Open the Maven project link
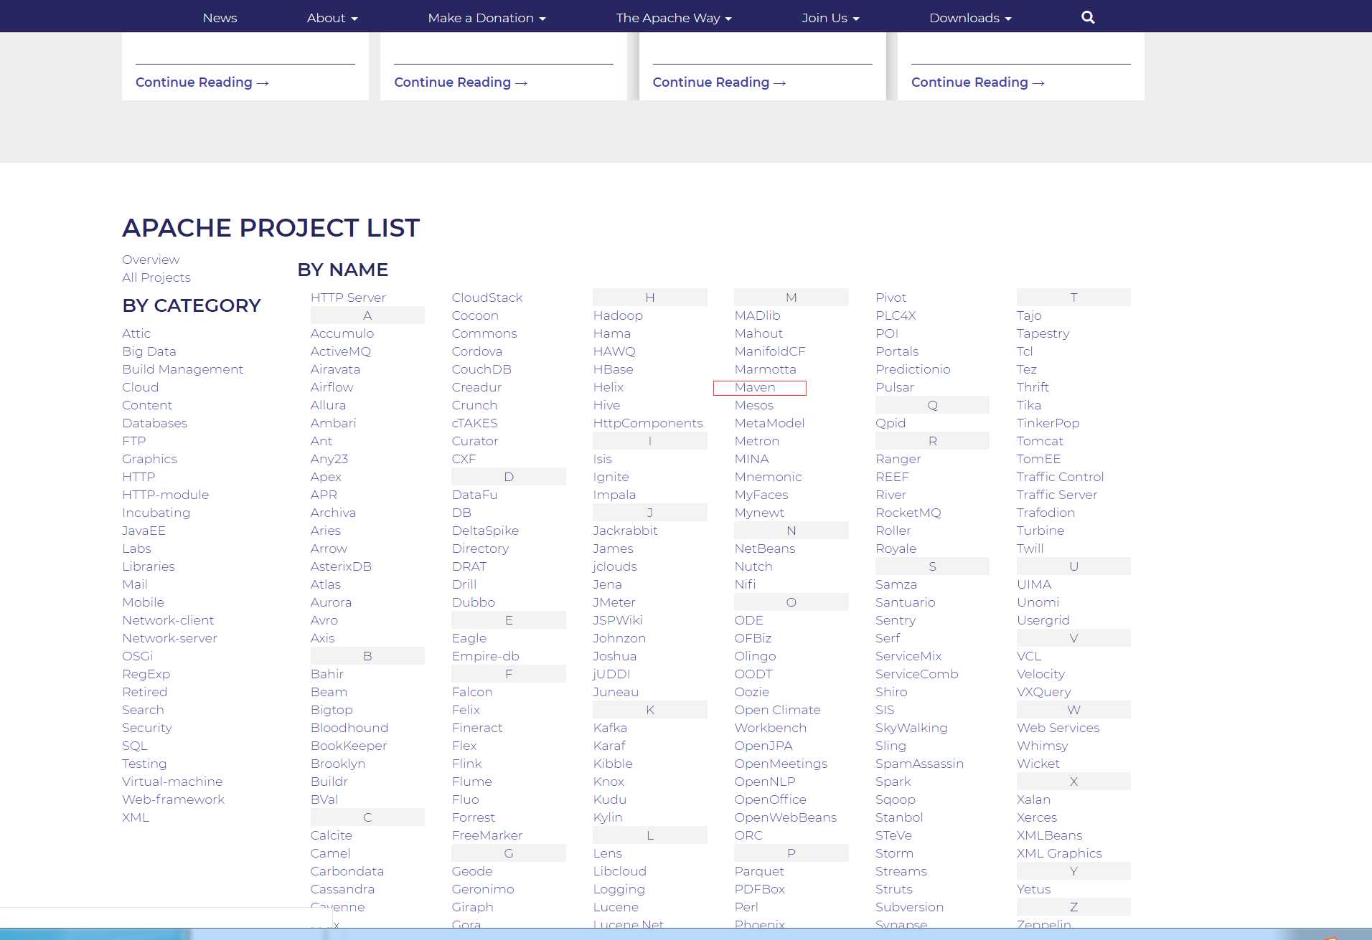 pos(755,387)
